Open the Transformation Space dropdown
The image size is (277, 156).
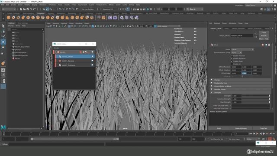pos(236,53)
